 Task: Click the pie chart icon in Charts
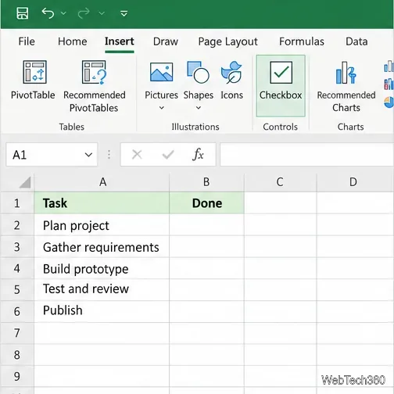[389, 102]
